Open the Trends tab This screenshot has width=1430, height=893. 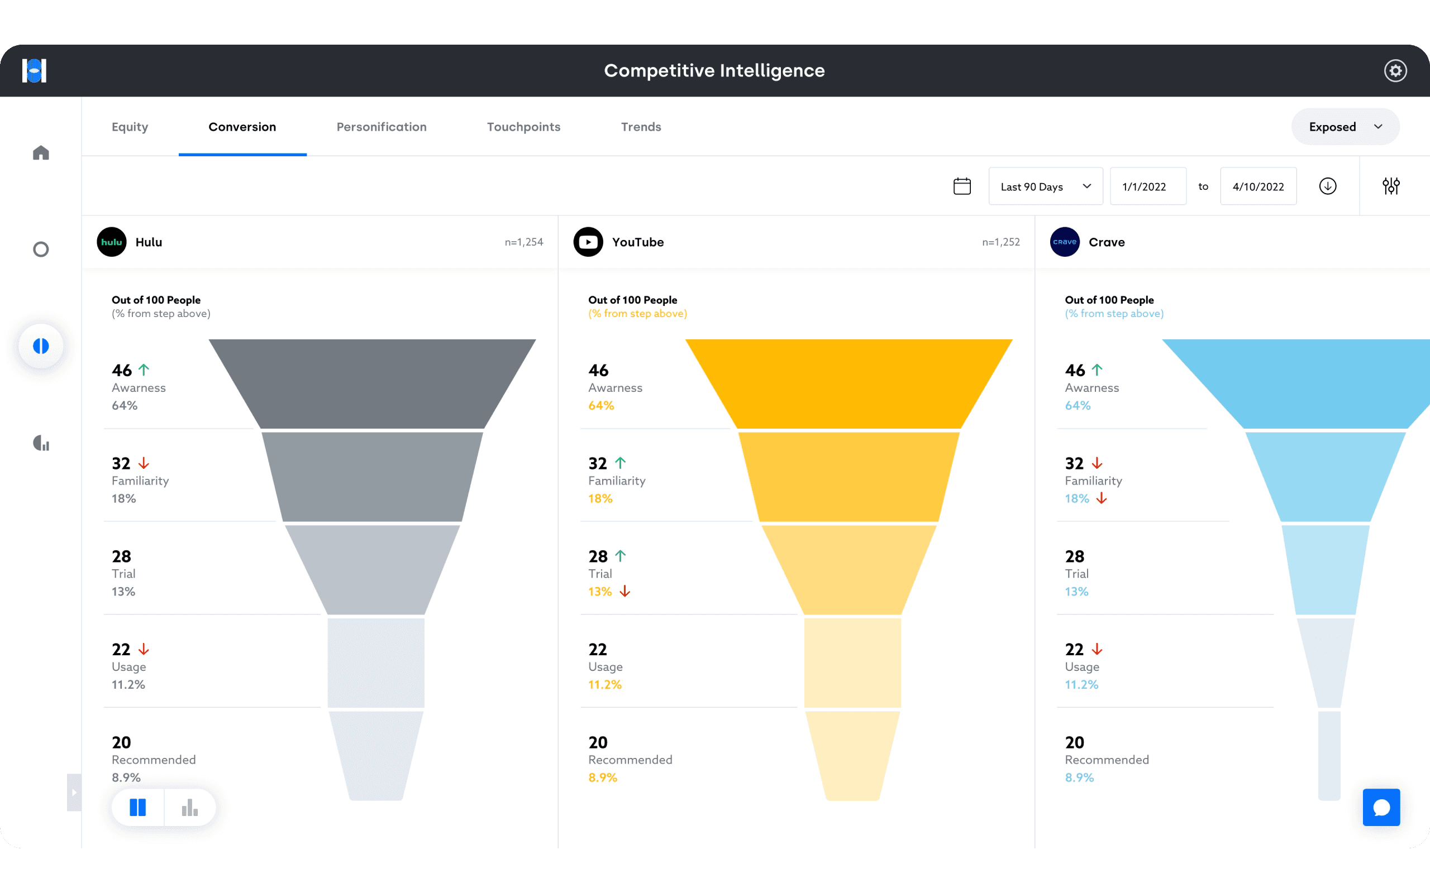pos(641,127)
